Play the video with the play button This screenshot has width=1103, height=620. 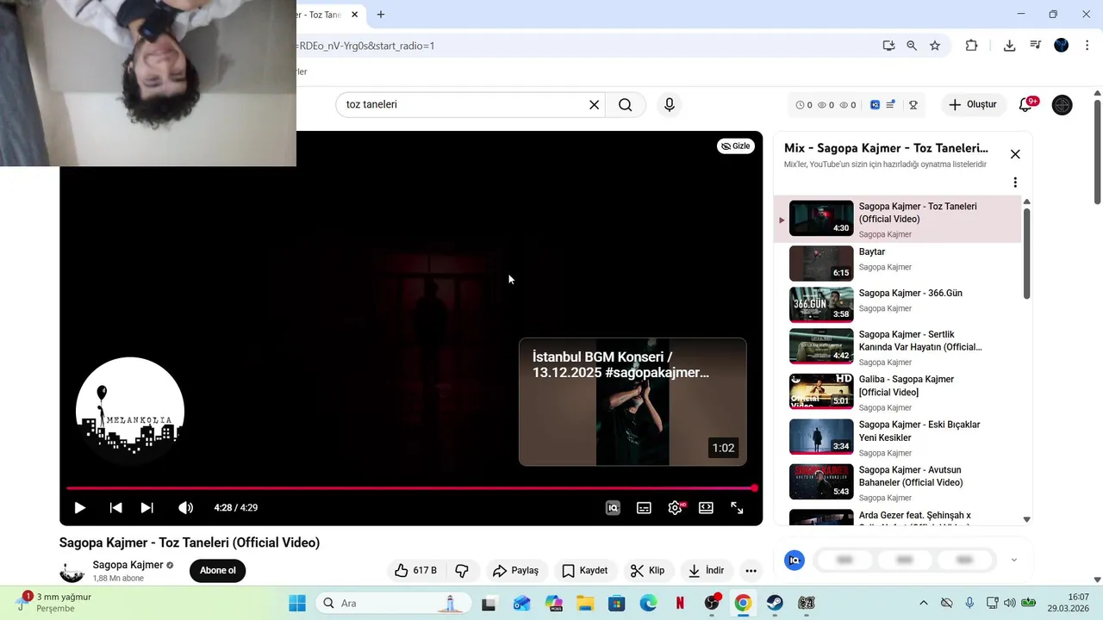[79, 508]
